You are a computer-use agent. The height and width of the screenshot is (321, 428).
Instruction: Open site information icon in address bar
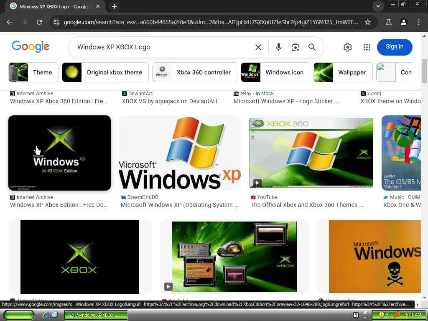(x=56, y=22)
